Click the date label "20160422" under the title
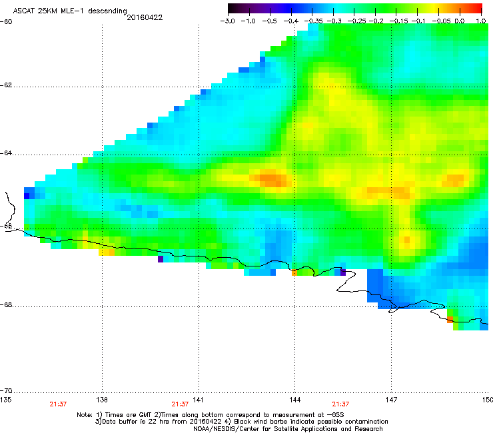The height and width of the screenshot is (433, 493). 145,17
